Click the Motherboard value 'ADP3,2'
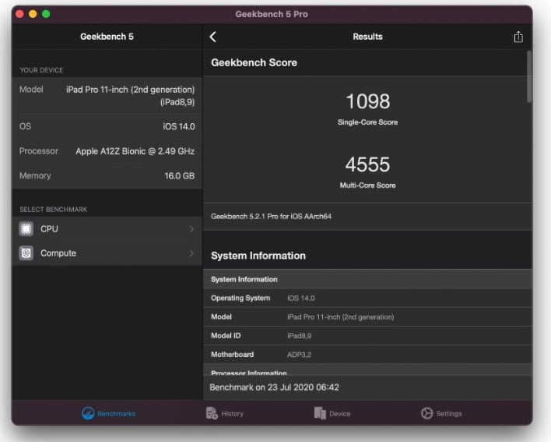551x442 pixels. [x=299, y=355]
